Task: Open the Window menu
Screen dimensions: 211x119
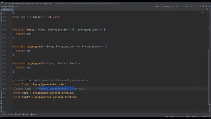Action: (45, 3)
